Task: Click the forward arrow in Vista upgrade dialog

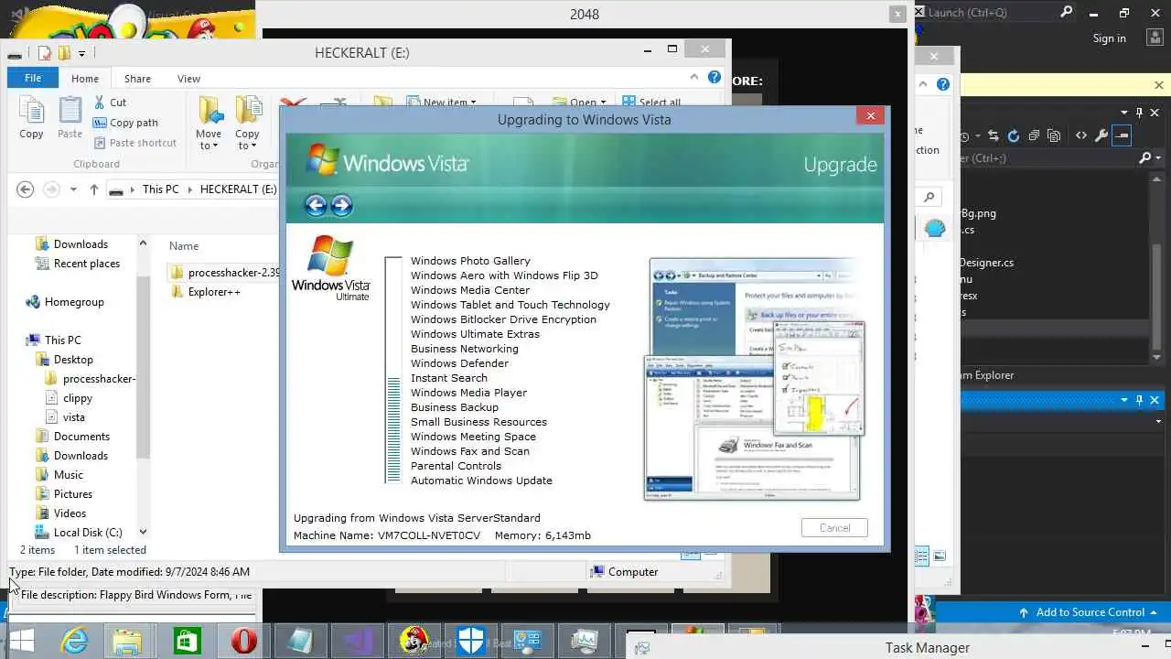Action: (341, 205)
